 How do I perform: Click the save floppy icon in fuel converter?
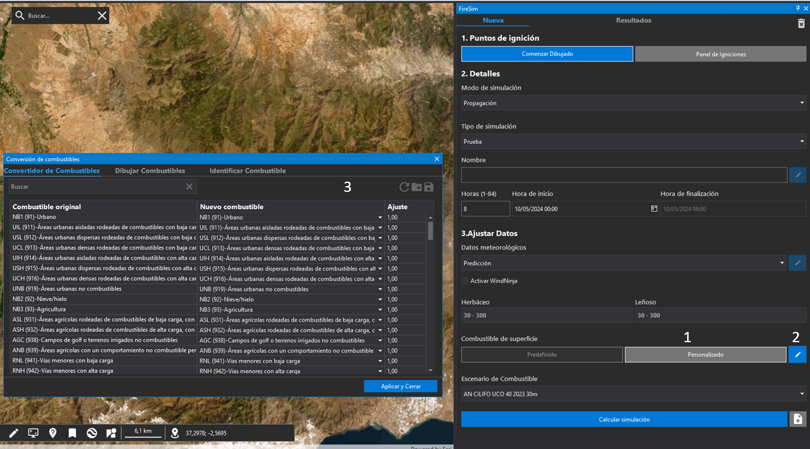[429, 187]
